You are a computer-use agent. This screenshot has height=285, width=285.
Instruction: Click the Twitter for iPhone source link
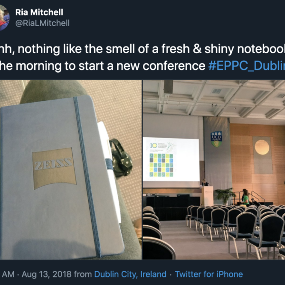click(x=209, y=274)
